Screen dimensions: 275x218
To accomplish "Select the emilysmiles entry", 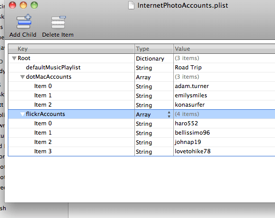I will coord(191,95).
